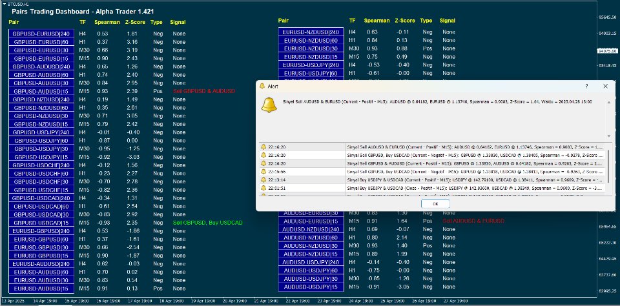Select the EURUSD-GBPUSD|60 pair button
Image resolution: width=620 pixels, height=306 pixels.
[41, 240]
